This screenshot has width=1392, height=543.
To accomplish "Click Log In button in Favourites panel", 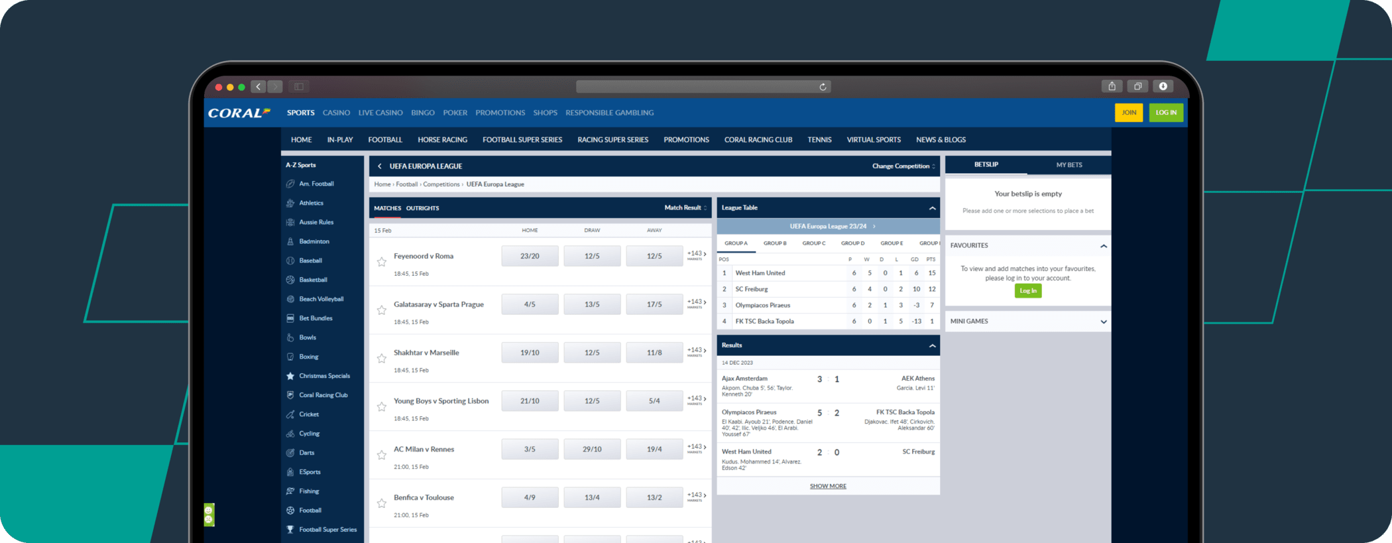I will click(x=1028, y=291).
